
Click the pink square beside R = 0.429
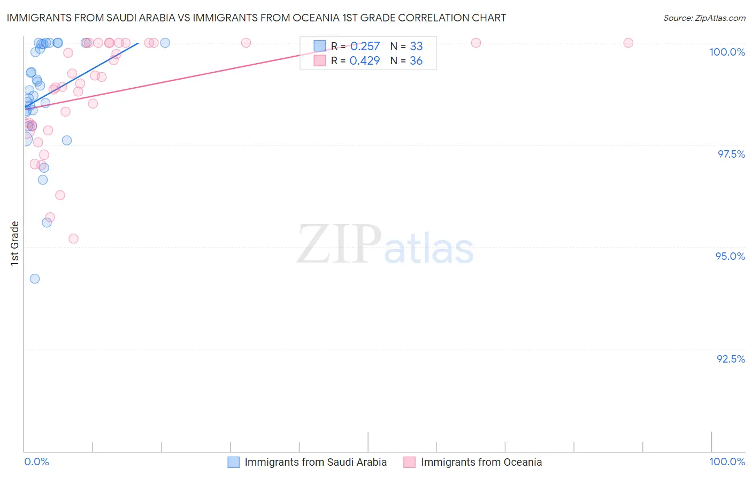(320, 61)
